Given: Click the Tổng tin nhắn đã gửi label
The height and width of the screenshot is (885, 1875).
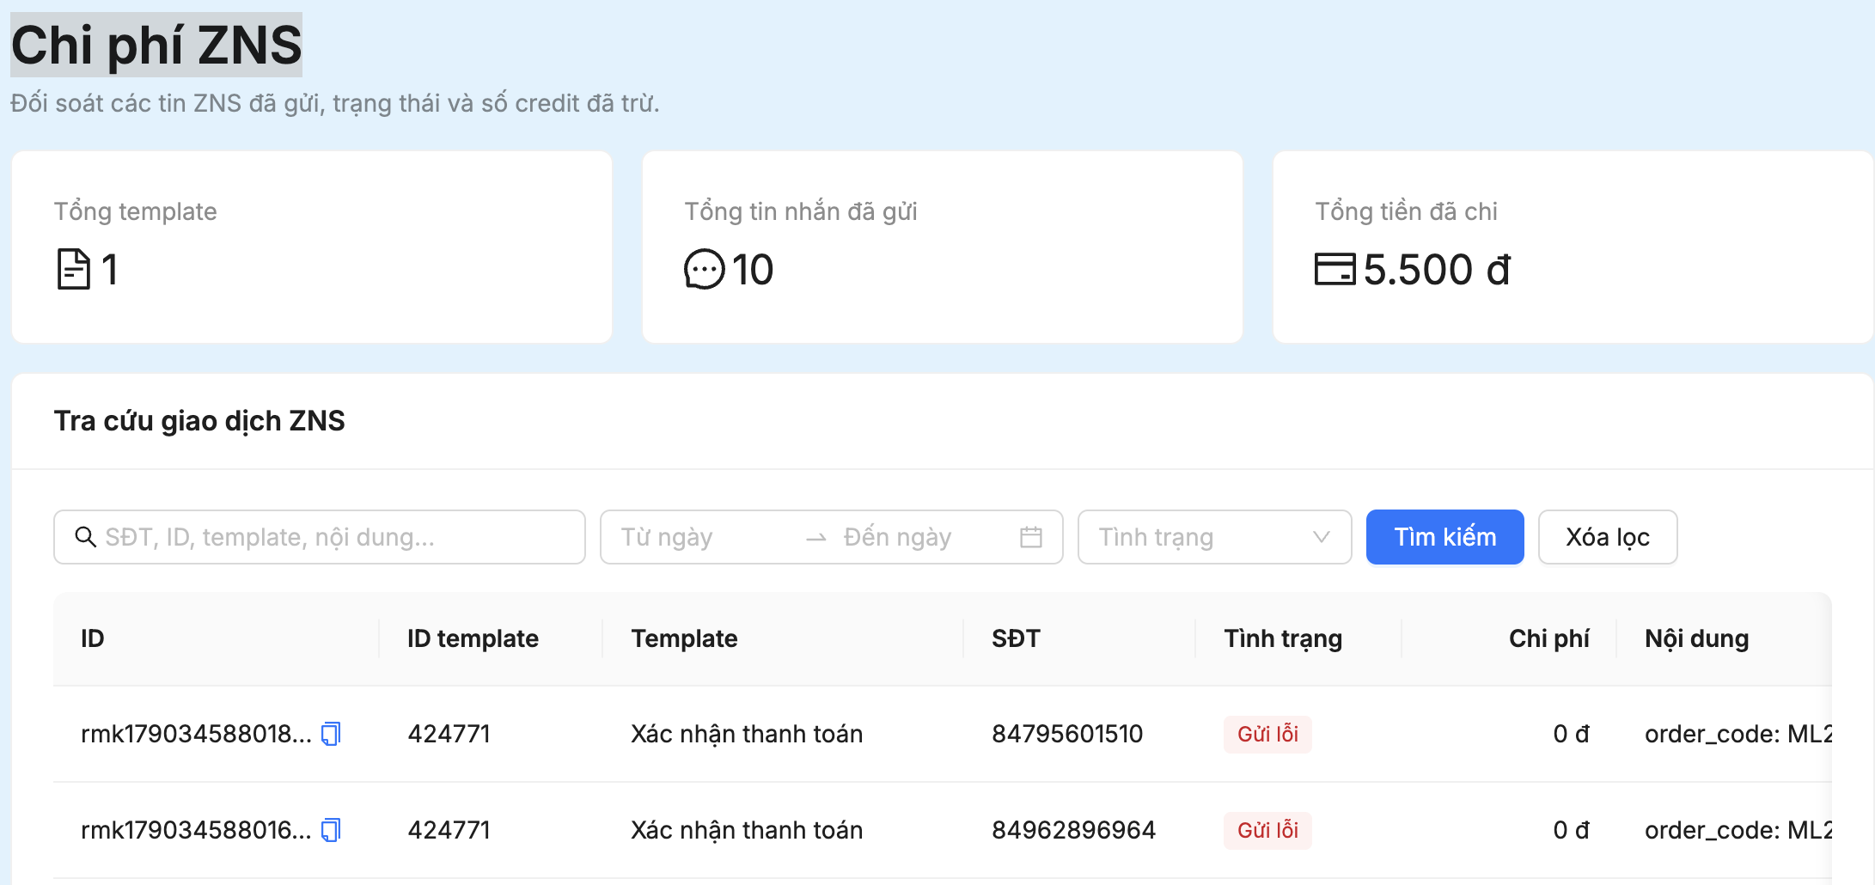Looking at the screenshot, I should [x=801, y=211].
